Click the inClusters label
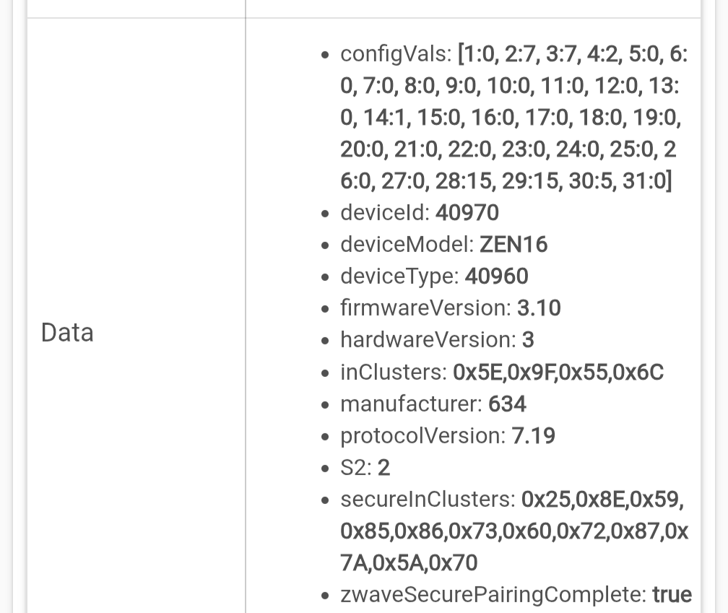Viewport: 728px width, 613px height. pyautogui.click(x=393, y=372)
